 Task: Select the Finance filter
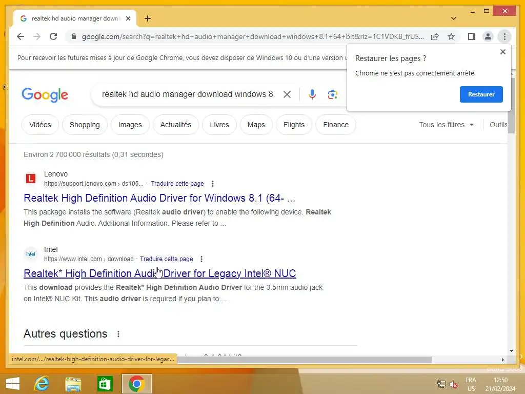point(336,125)
